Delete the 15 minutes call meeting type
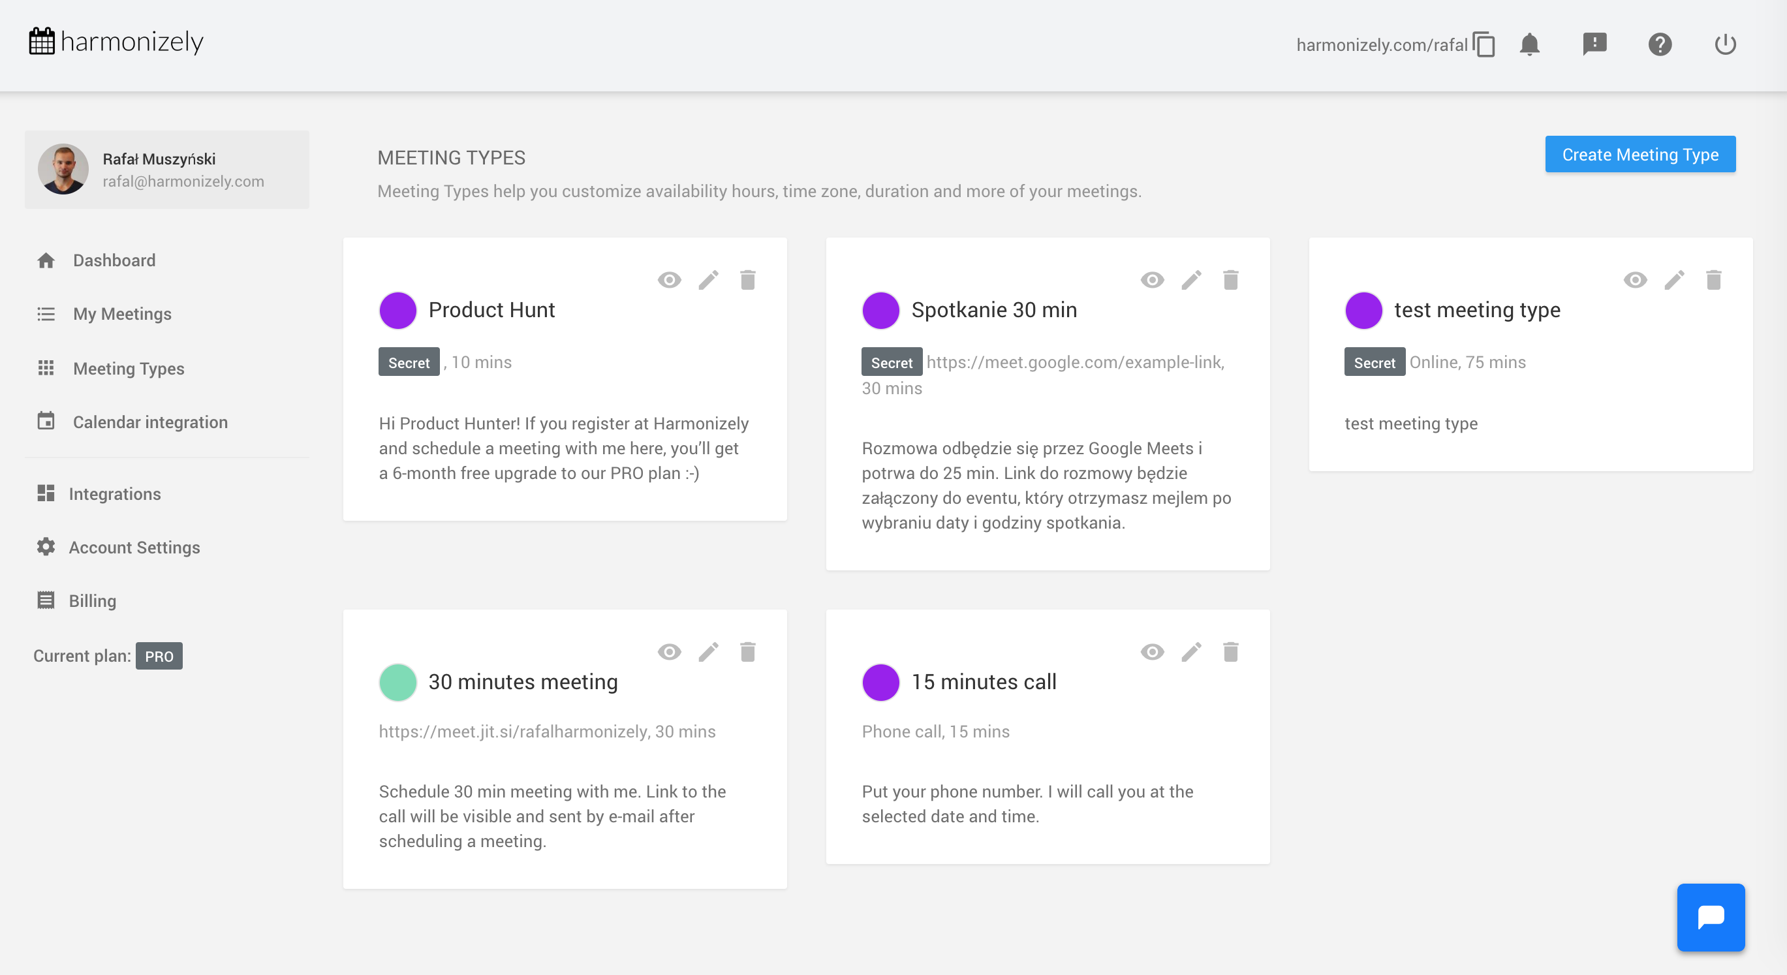The width and height of the screenshot is (1787, 975). [x=1231, y=652]
